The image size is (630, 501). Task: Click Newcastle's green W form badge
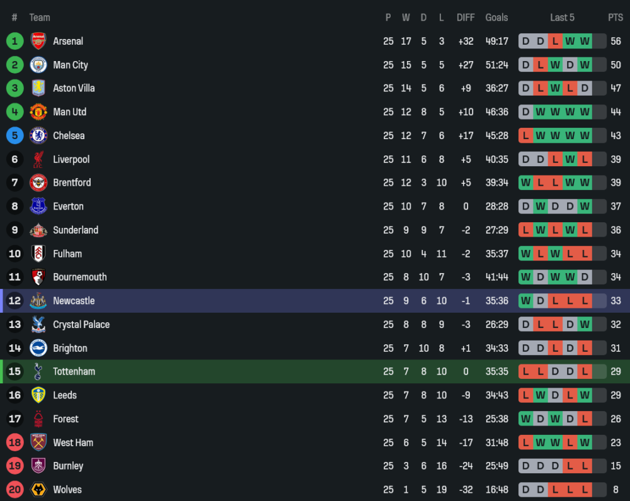tap(525, 301)
